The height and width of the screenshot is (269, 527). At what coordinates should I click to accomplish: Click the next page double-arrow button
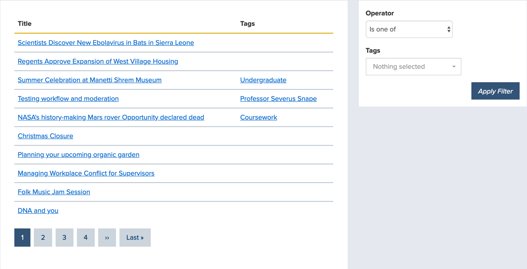107,237
